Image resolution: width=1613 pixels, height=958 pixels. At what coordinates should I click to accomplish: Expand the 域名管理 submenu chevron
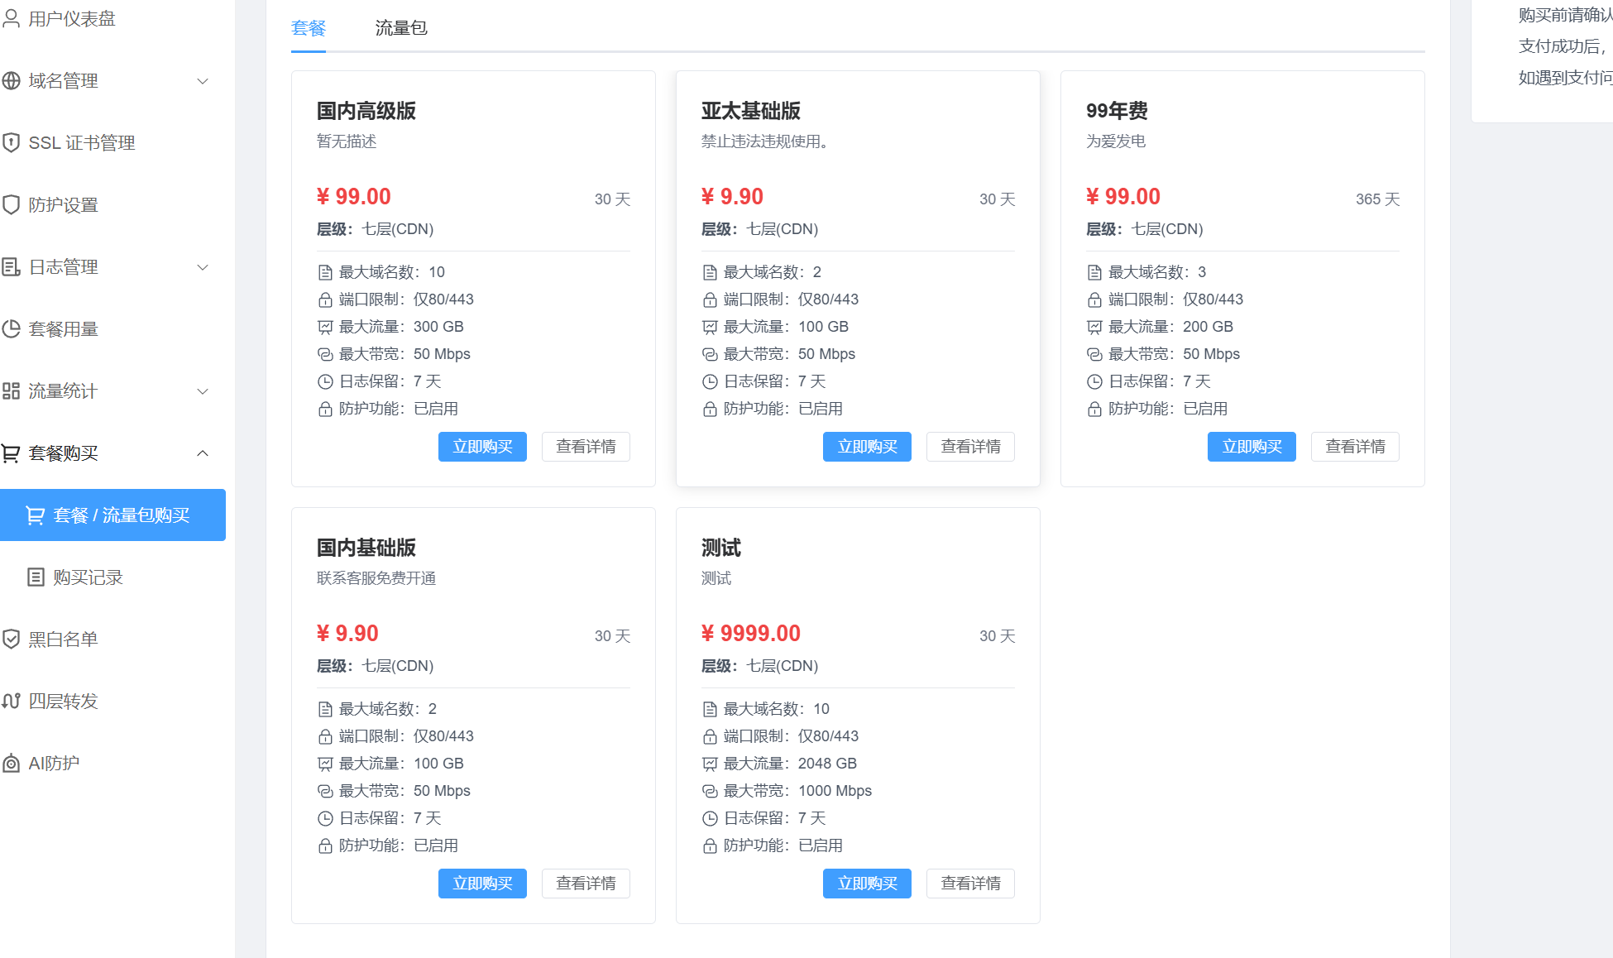[x=203, y=80]
